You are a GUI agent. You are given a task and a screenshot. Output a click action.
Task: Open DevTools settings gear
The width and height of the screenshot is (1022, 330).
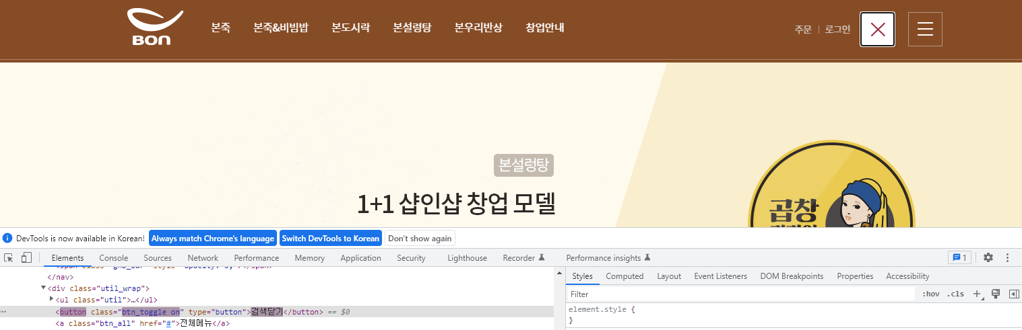(988, 257)
